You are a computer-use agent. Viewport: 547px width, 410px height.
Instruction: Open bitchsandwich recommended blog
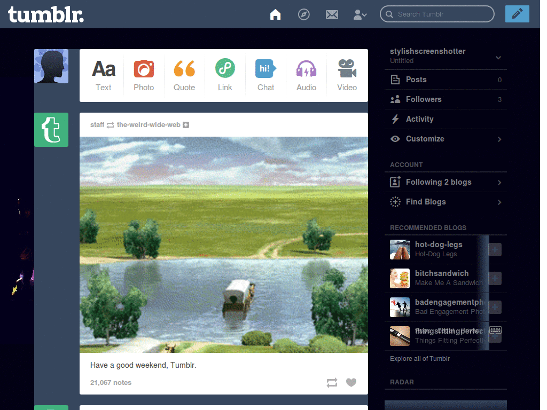pos(442,273)
